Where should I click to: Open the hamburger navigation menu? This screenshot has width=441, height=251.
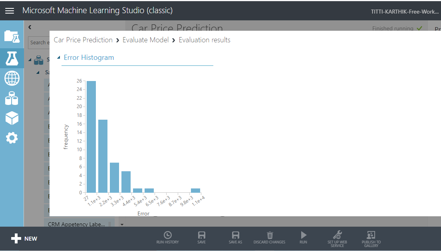[x=10, y=11]
